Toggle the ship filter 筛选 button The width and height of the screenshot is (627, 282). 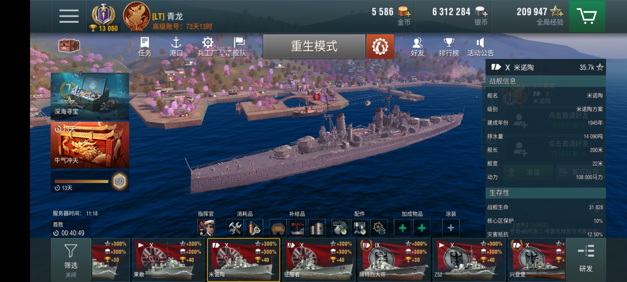tap(71, 260)
